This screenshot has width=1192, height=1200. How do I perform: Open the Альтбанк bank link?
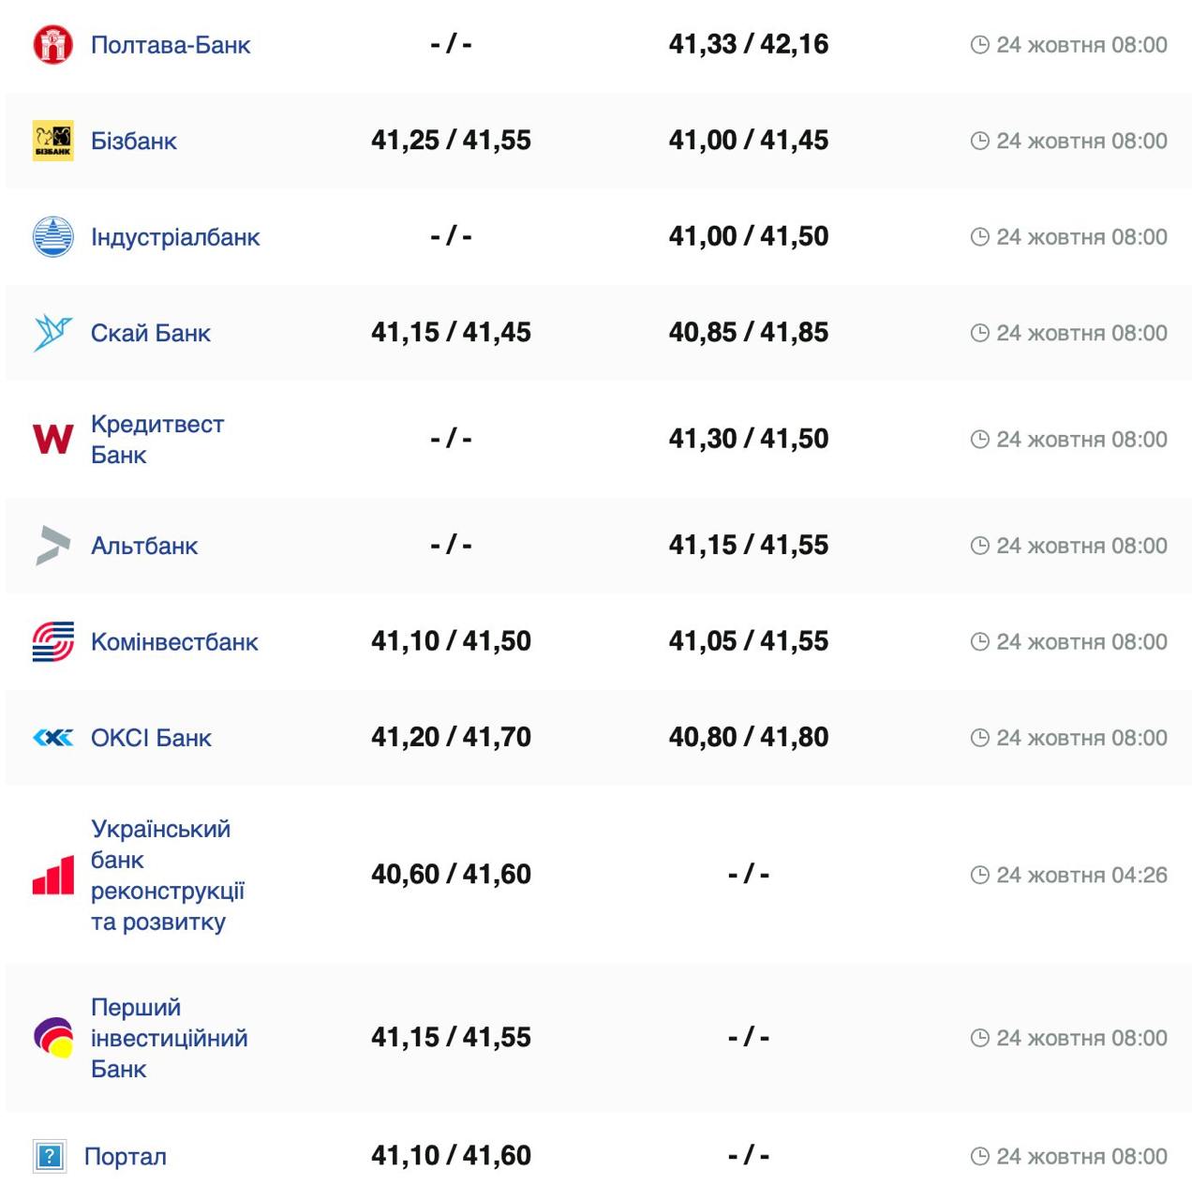point(144,546)
